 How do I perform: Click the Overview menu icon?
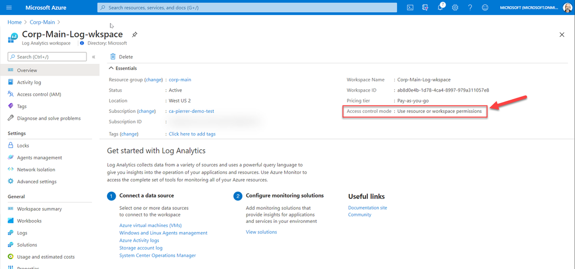pos(10,70)
